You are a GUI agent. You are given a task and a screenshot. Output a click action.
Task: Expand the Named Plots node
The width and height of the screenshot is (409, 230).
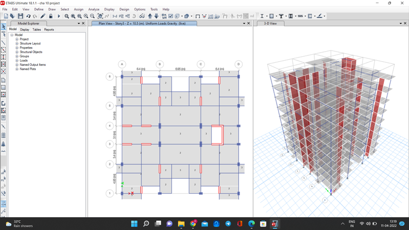(17, 69)
